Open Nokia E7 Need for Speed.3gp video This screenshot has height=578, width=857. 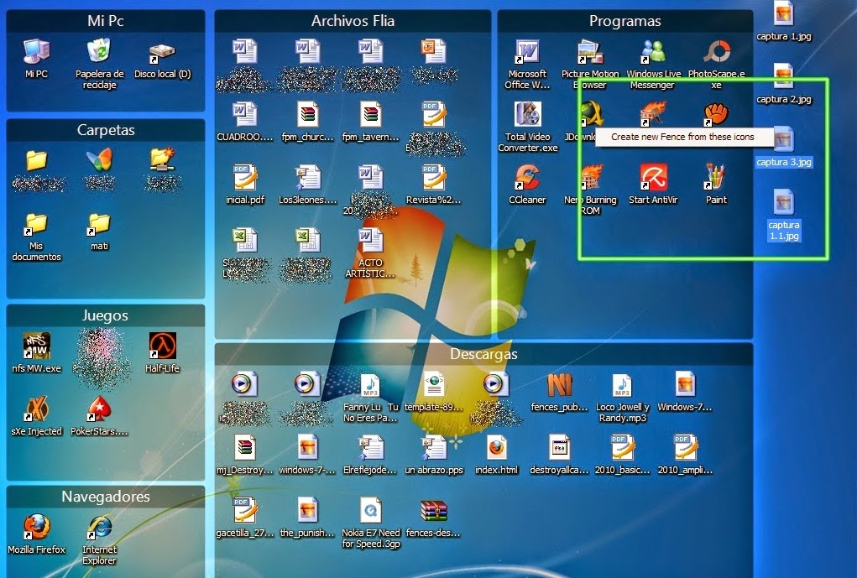(x=370, y=512)
